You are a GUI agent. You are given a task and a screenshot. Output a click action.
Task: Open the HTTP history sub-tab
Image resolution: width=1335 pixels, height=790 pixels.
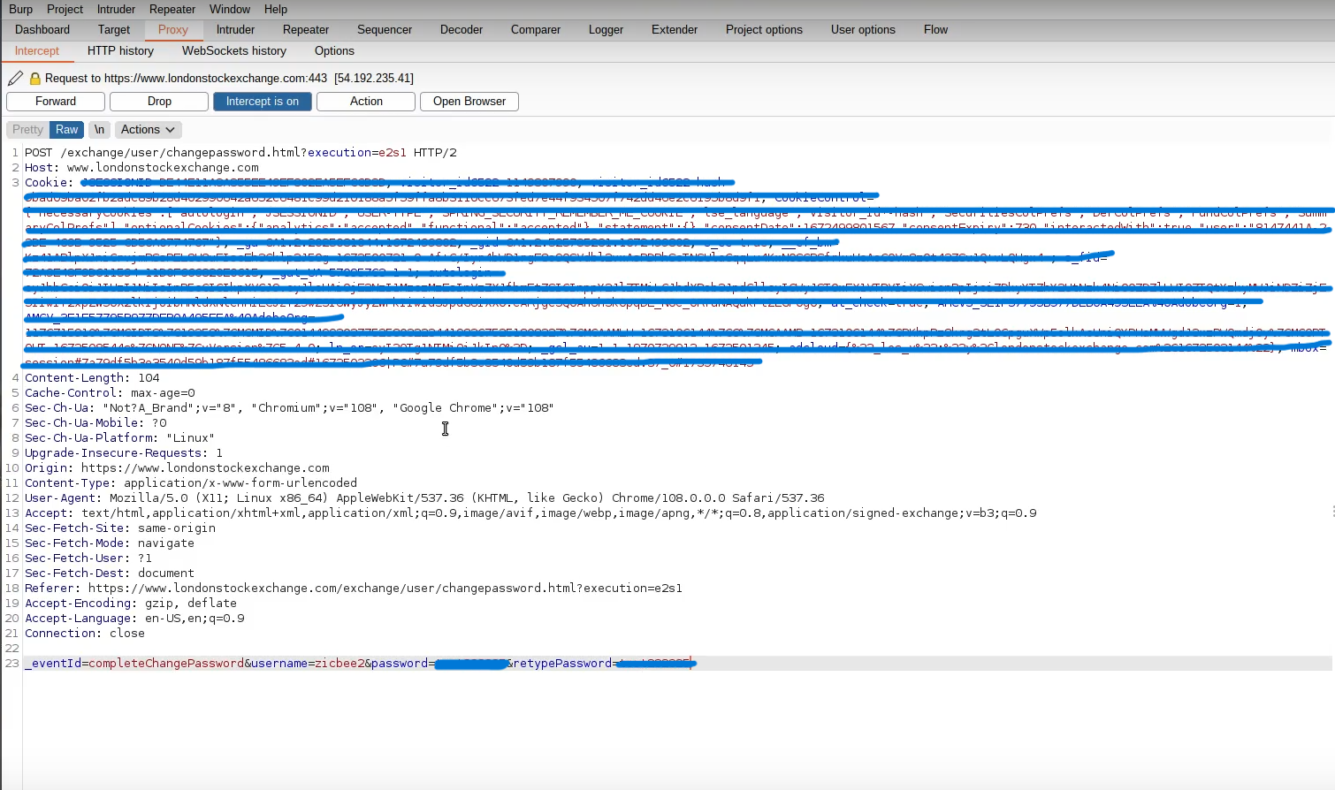coord(120,51)
